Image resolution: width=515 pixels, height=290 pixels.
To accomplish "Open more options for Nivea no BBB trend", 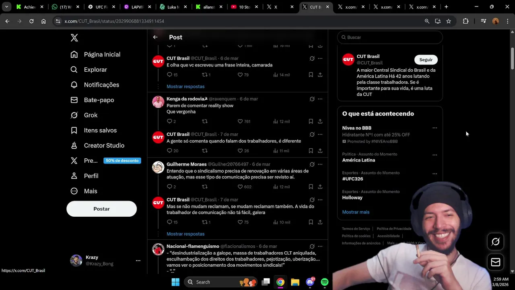I will coord(435,128).
